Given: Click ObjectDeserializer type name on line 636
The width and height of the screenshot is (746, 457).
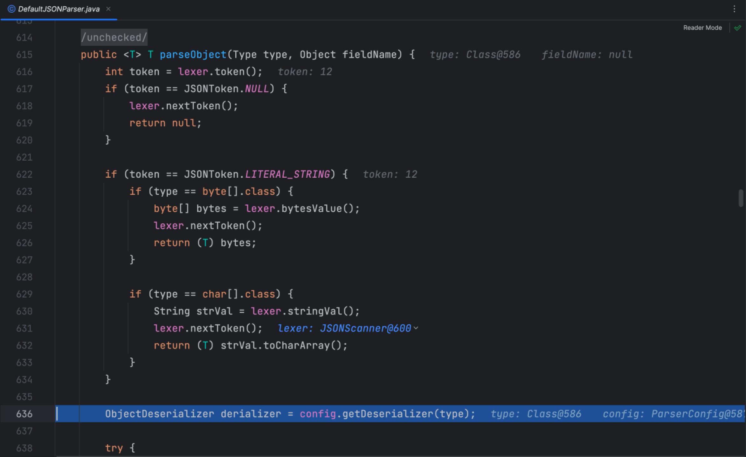Looking at the screenshot, I should pyautogui.click(x=160, y=414).
